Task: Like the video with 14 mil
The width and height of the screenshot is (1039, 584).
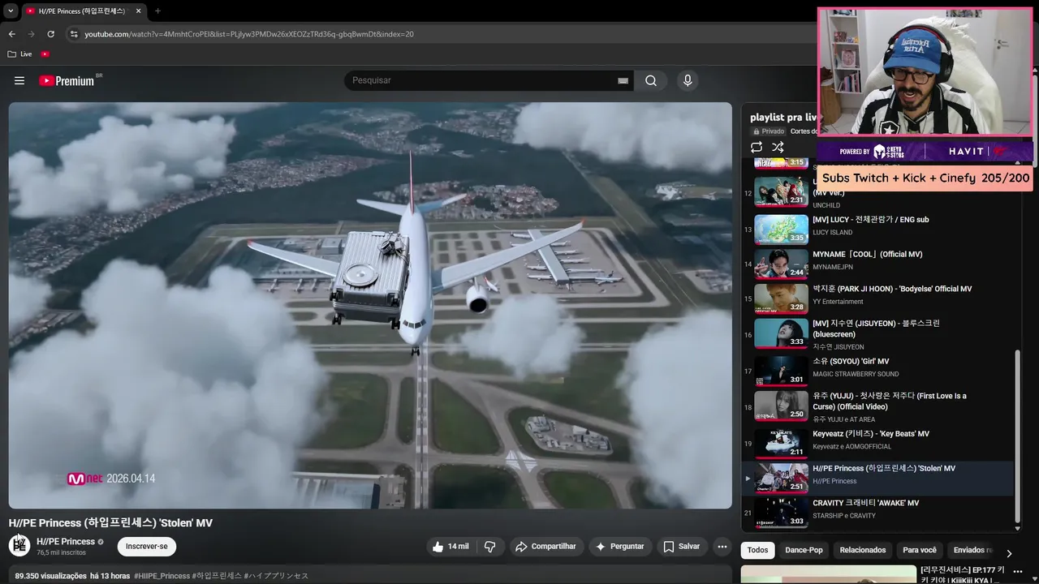Action: tap(451, 547)
